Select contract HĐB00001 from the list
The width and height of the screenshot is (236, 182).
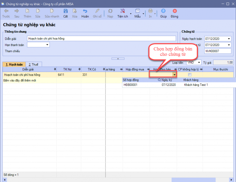[131, 85]
